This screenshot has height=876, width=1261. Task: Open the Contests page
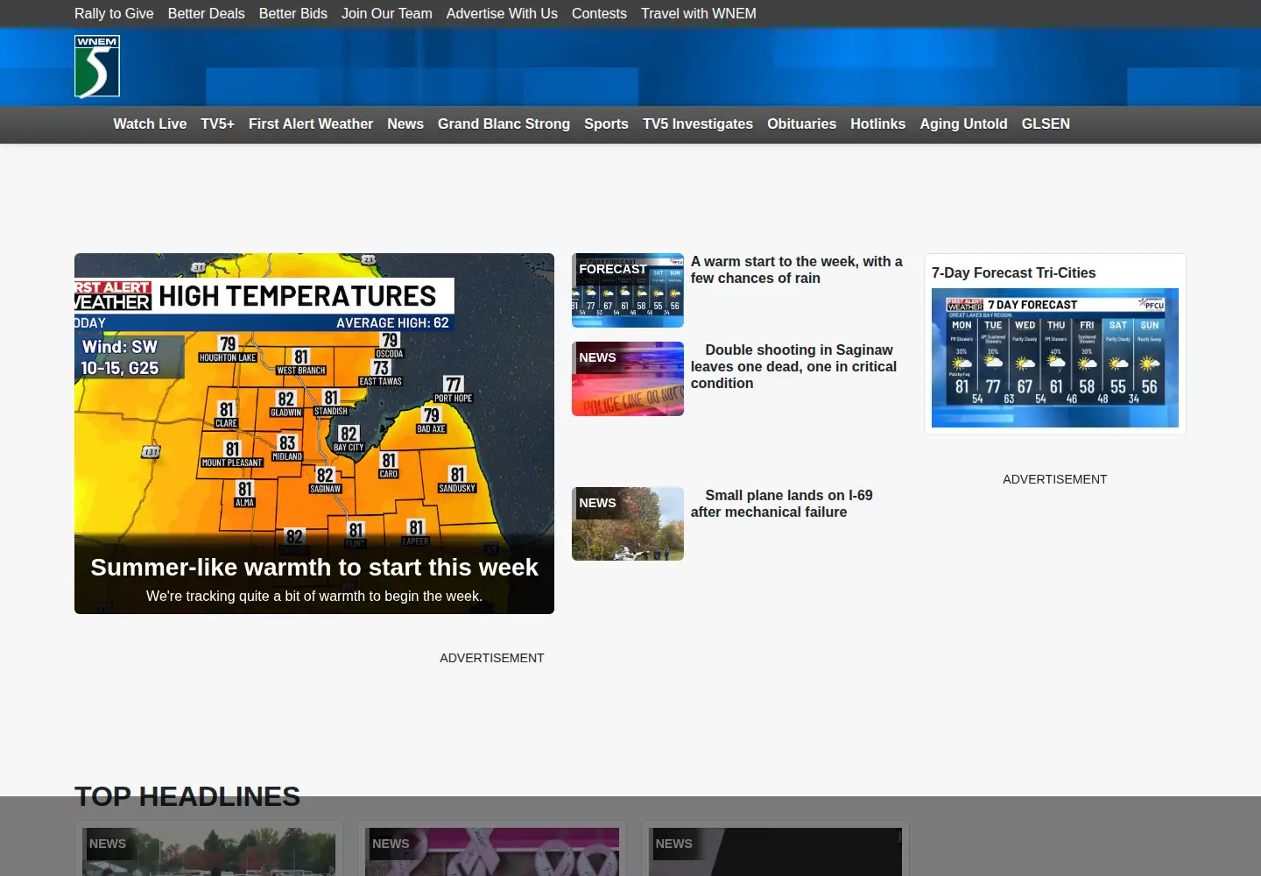pos(599,13)
